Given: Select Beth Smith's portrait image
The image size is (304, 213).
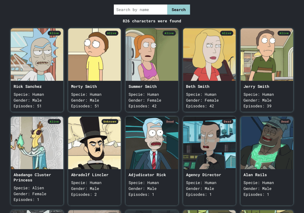Looking at the screenshot, I should point(209,54).
